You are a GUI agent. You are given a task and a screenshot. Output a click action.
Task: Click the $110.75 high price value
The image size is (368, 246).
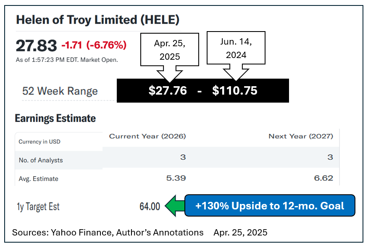coord(235,90)
